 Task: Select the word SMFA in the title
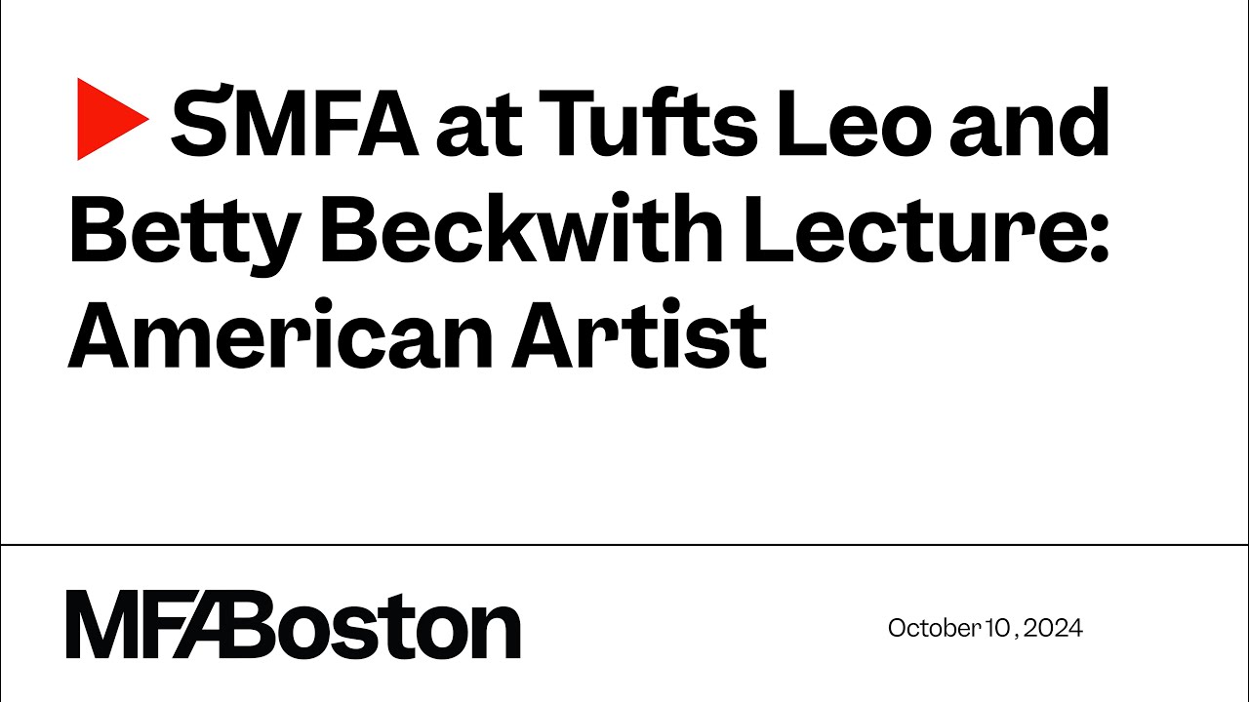pyautogui.click(x=295, y=123)
